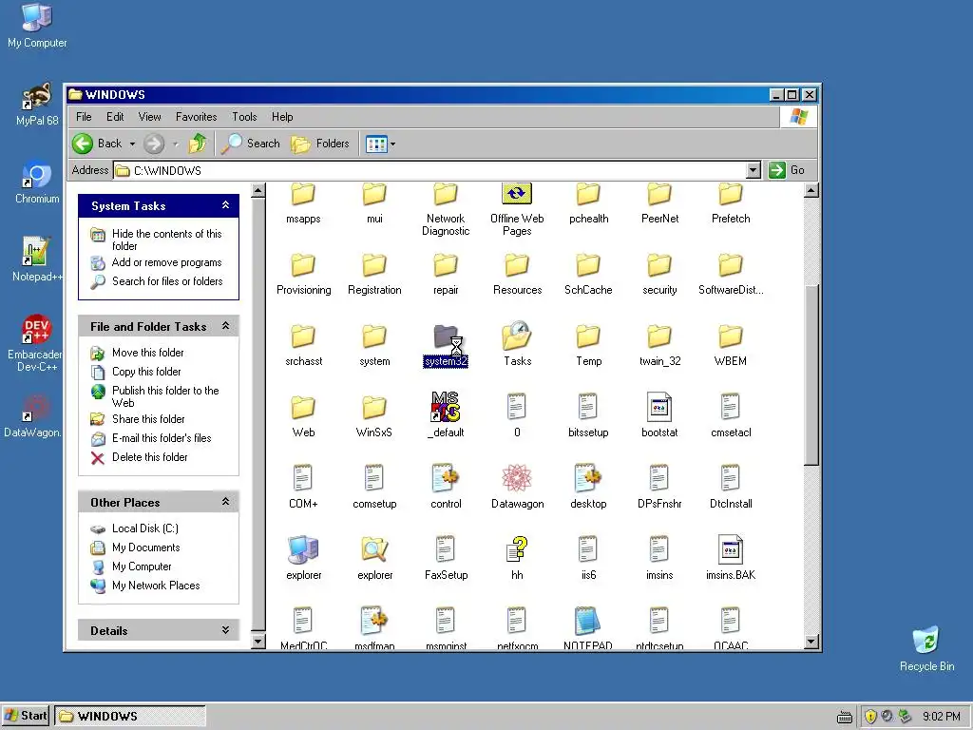
Task: Click Search for files or folders
Action: tap(167, 281)
